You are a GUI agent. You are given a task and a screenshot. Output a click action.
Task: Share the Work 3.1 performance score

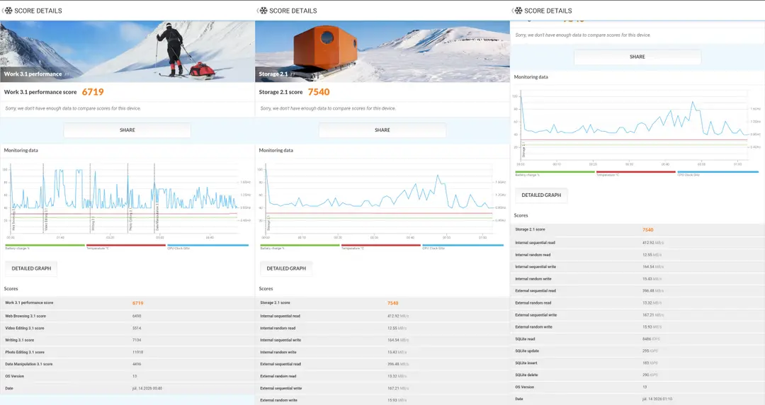pos(127,130)
